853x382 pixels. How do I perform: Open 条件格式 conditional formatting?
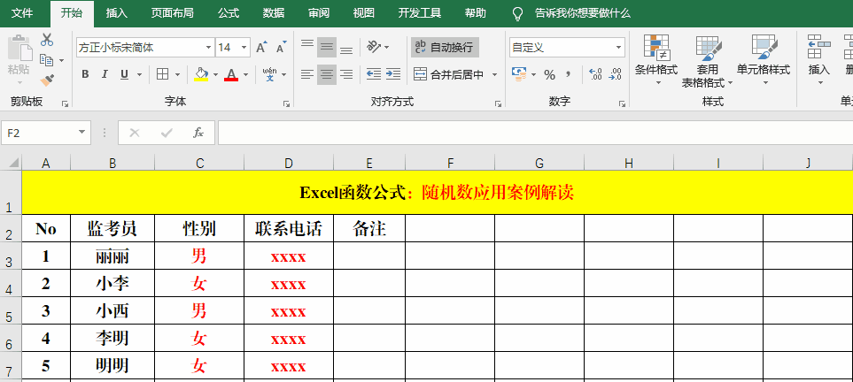(656, 60)
